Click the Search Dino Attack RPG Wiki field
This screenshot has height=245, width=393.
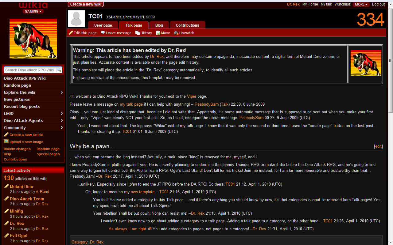coord(30,70)
